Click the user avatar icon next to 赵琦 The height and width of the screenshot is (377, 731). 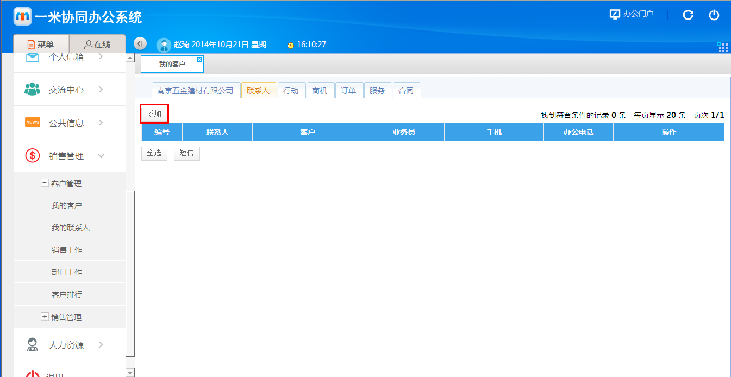(164, 45)
